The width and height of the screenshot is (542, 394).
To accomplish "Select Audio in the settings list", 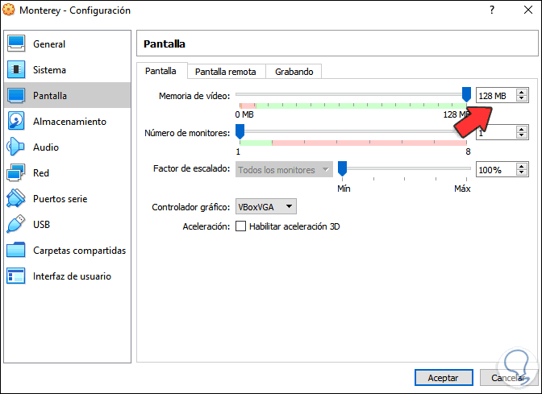I will pos(68,147).
